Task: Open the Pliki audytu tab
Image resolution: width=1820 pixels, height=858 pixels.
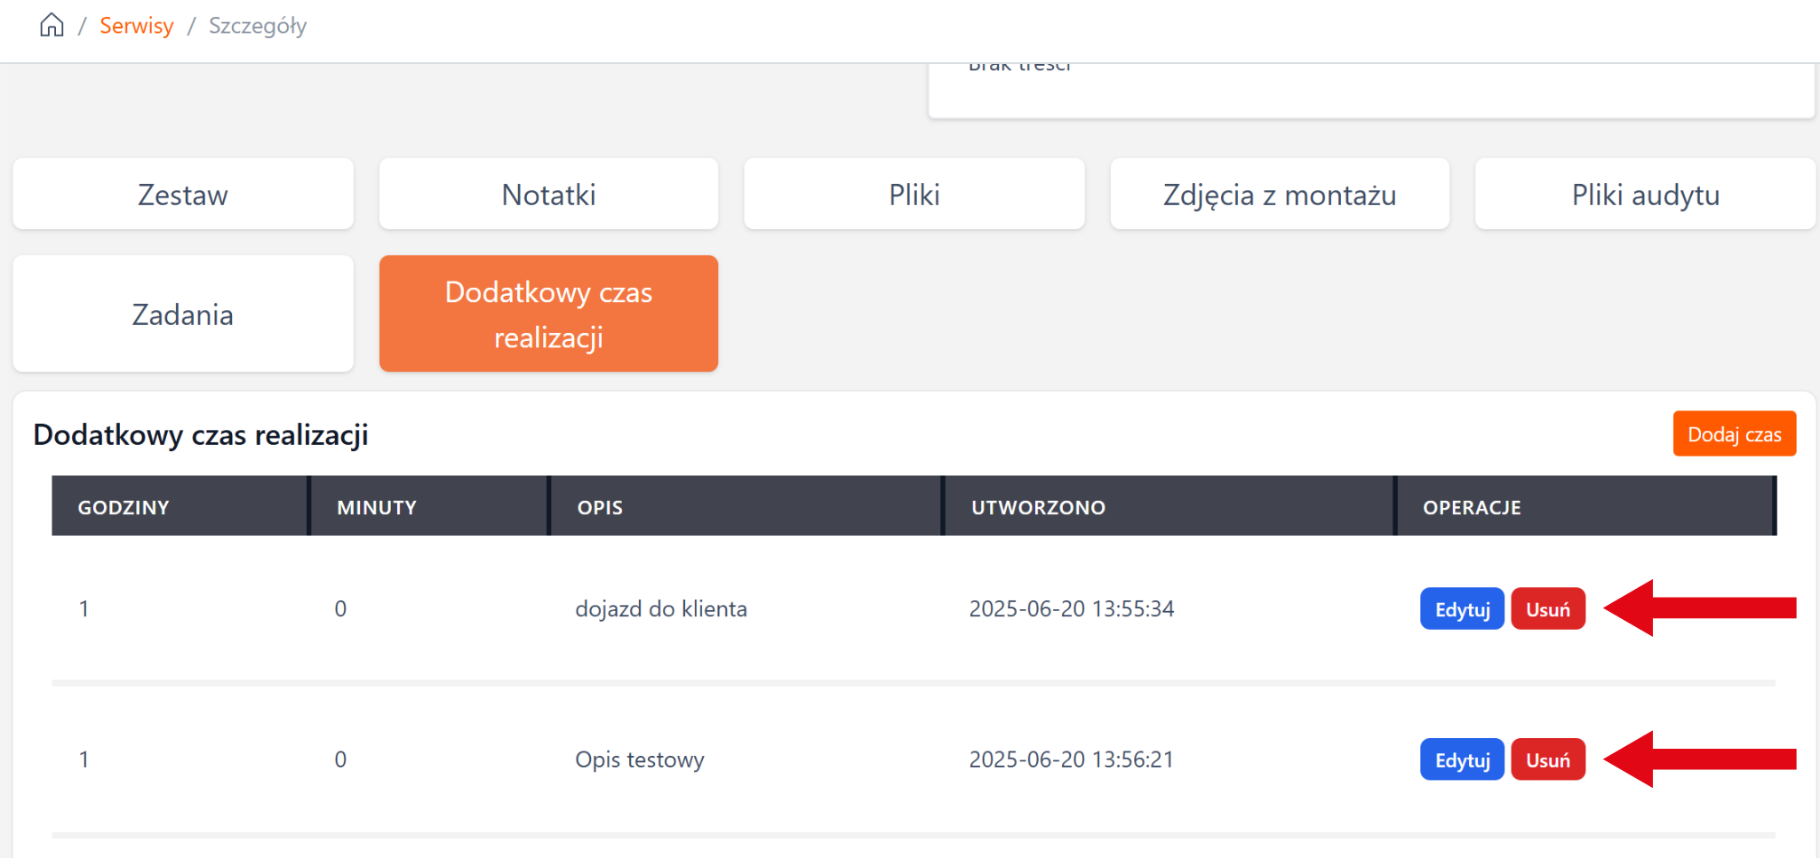Action: point(1645,195)
